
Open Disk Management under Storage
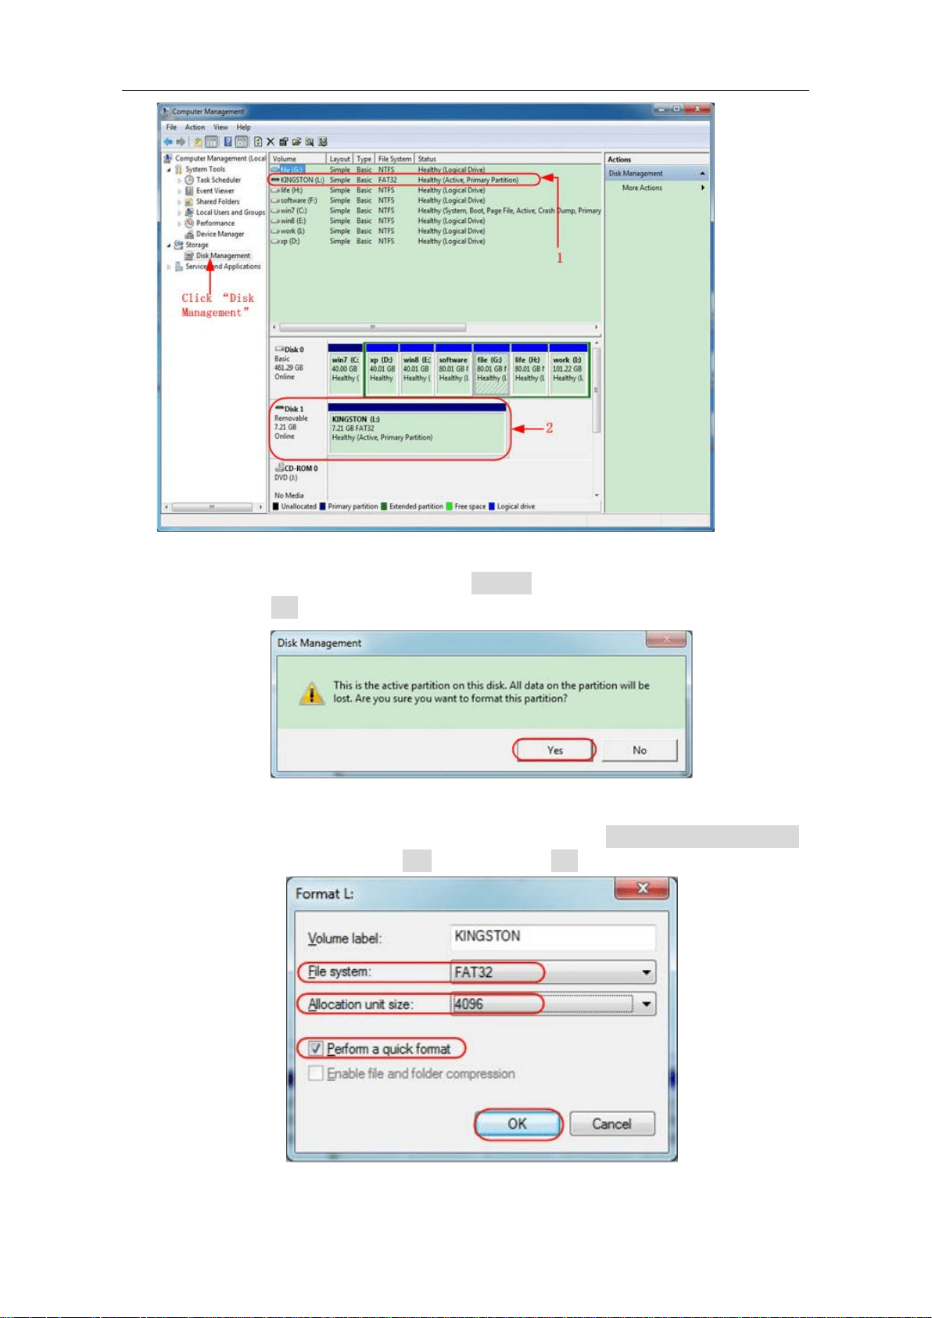tap(223, 256)
